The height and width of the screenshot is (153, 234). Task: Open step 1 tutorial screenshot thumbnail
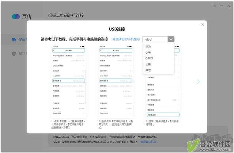click(x=69, y=81)
